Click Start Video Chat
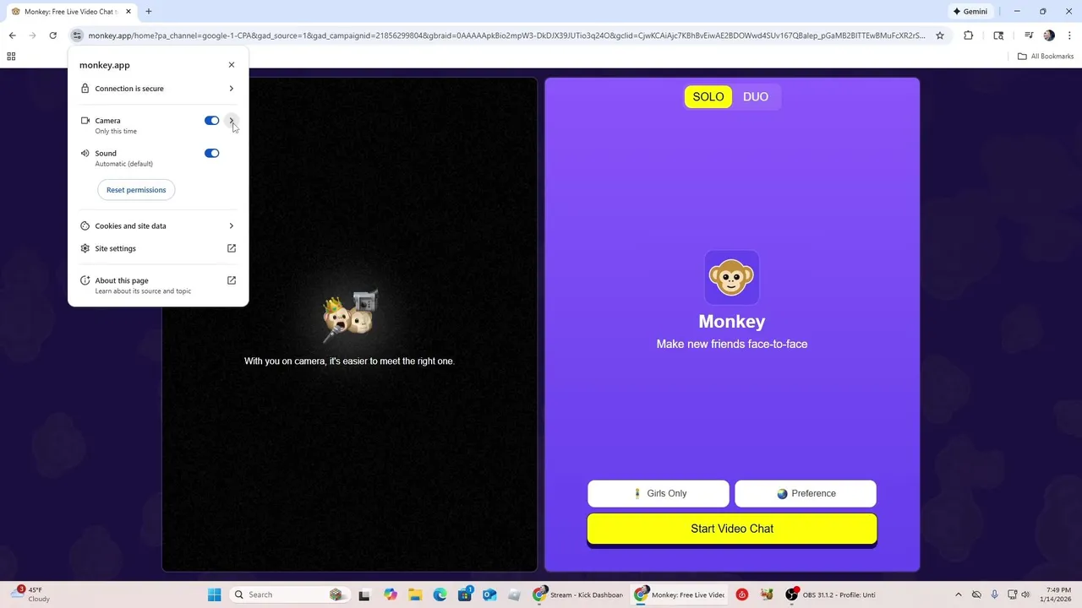 point(732,529)
